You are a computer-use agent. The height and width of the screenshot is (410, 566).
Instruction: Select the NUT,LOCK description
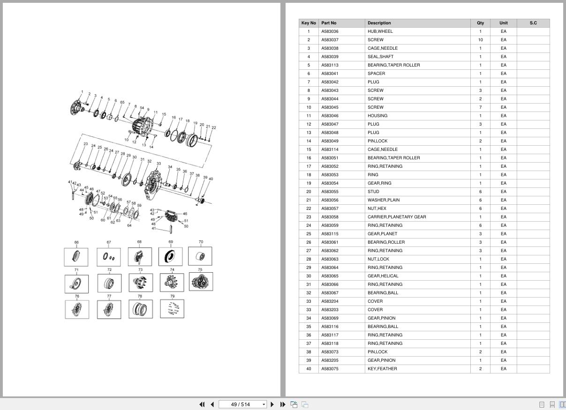(378, 259)
